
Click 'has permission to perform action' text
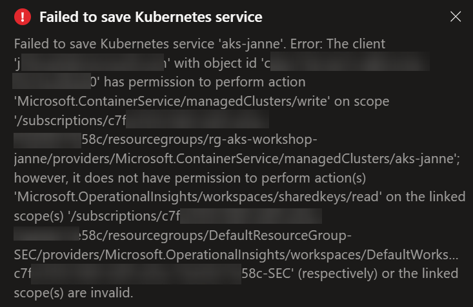coord(205,82)
